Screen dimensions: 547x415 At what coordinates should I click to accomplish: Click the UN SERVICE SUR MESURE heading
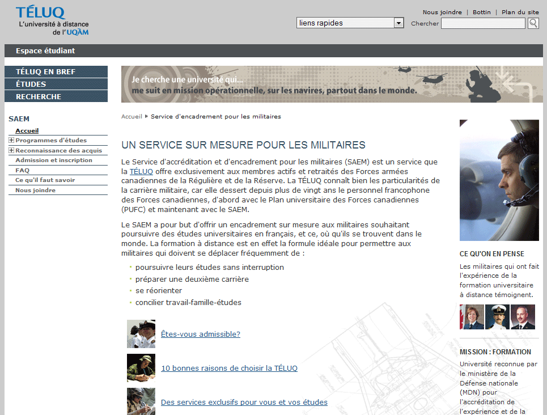(244, 145)
